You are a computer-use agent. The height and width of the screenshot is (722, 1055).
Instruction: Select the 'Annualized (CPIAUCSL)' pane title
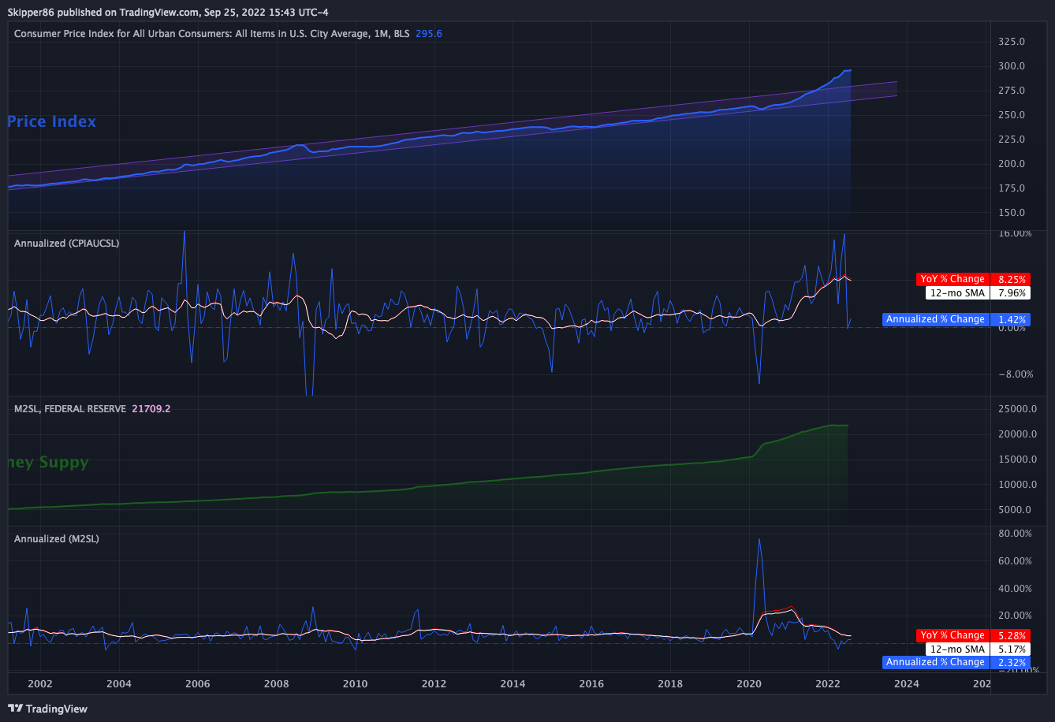click(67, 244)
